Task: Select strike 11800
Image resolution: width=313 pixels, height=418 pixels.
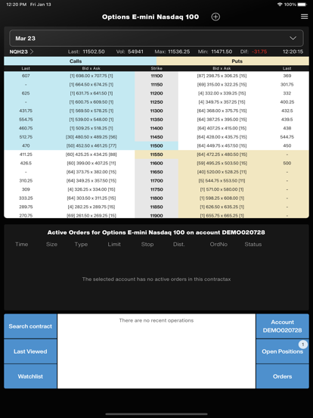Action: click(156, 198)
